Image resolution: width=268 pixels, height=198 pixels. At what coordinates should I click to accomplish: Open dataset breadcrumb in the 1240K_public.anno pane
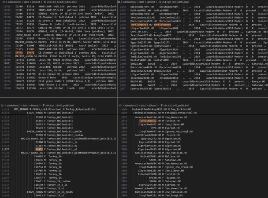pyautogui.click(x=36, y=2)
